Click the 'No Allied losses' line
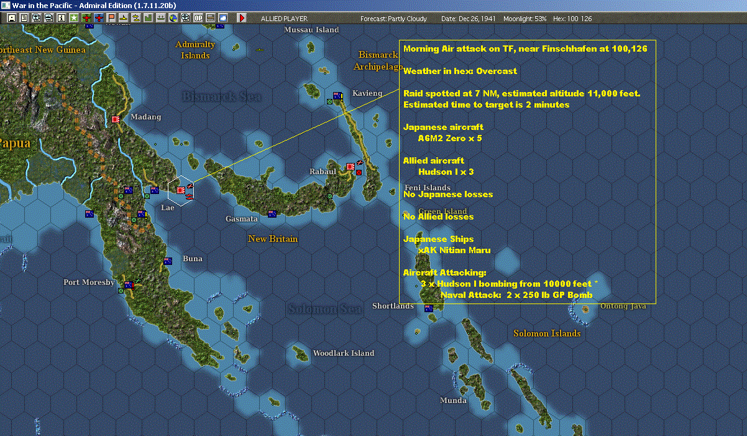 click(438, 216)
